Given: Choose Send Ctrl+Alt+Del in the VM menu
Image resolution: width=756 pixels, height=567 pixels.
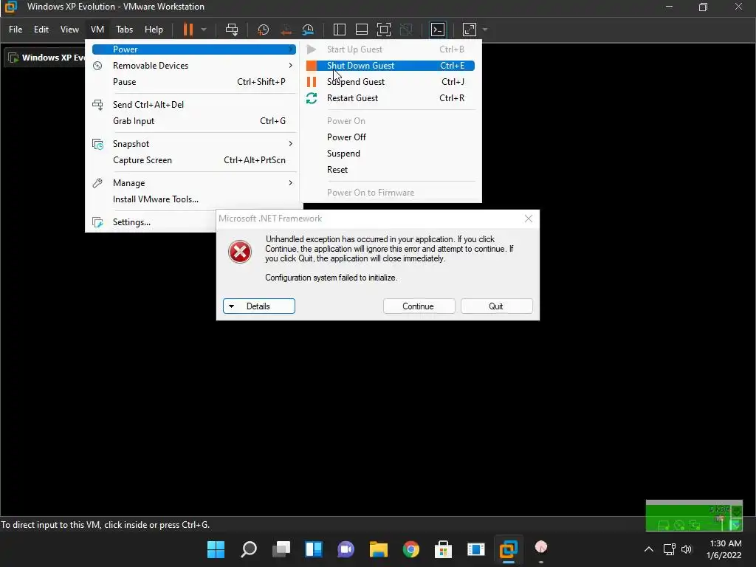Looking at the screenshot, I should pos(194,105).
